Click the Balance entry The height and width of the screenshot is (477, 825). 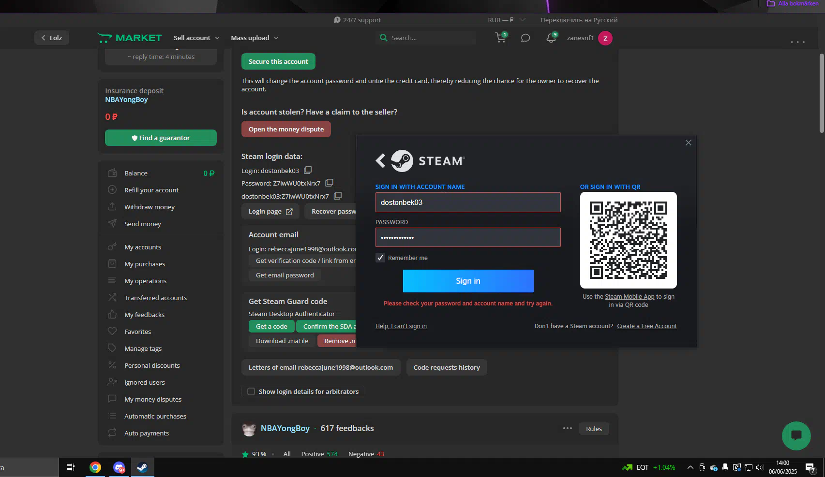(161, 173)
